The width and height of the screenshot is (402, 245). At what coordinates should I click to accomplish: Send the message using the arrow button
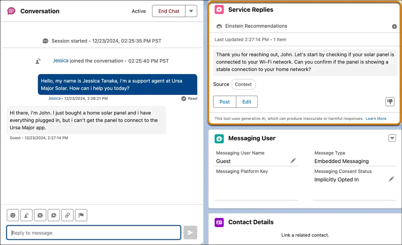tap(190, 233)
